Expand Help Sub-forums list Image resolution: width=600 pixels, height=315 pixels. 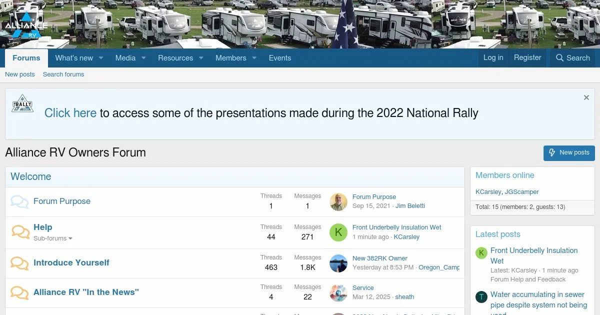(53, 238)
